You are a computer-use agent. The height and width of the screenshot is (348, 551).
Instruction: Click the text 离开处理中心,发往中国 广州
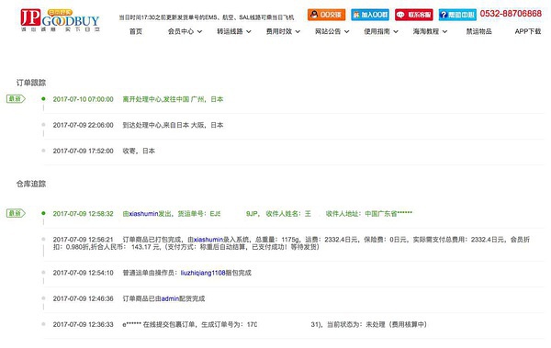(163, 99)
